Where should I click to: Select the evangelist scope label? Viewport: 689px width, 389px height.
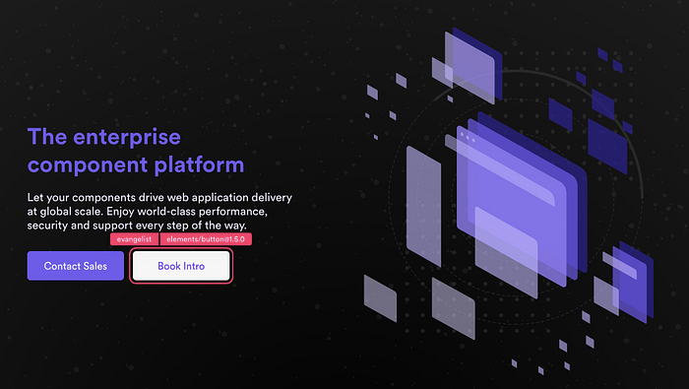tap(134, 239)
